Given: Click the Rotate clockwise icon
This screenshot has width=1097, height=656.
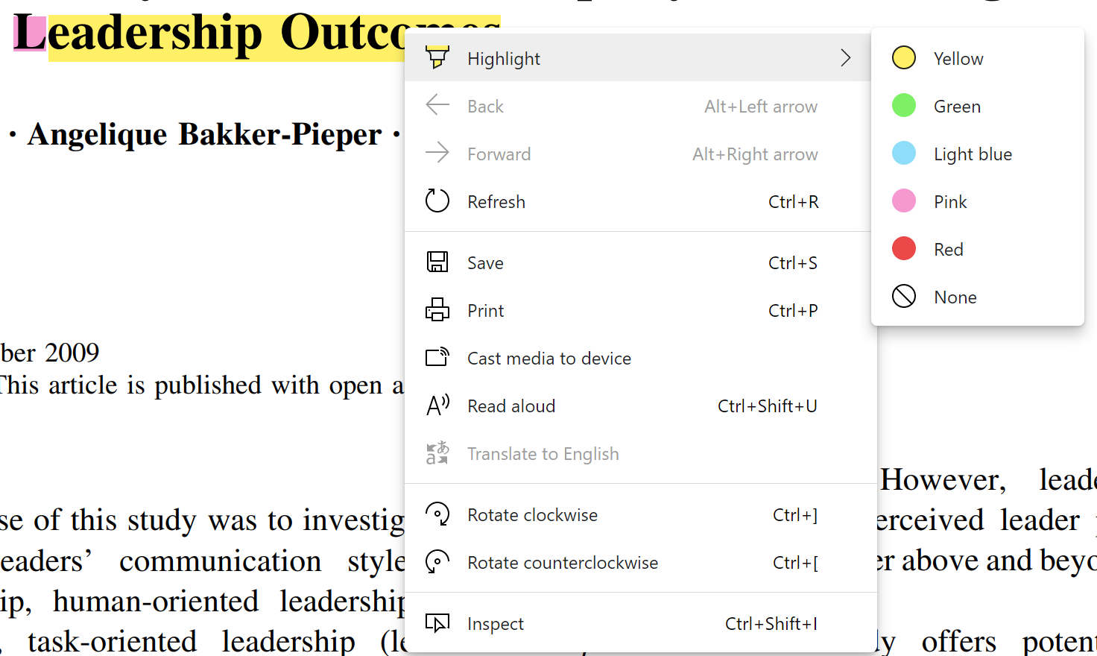Looking at the screenshot, I should (437, 514).
